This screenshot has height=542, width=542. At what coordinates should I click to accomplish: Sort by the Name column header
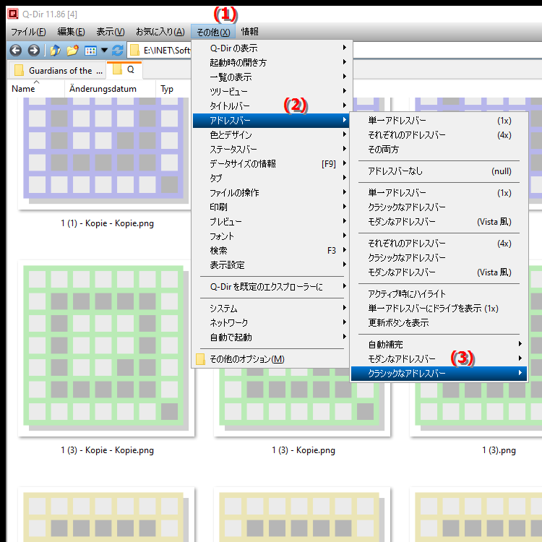[x=36, y=89]
